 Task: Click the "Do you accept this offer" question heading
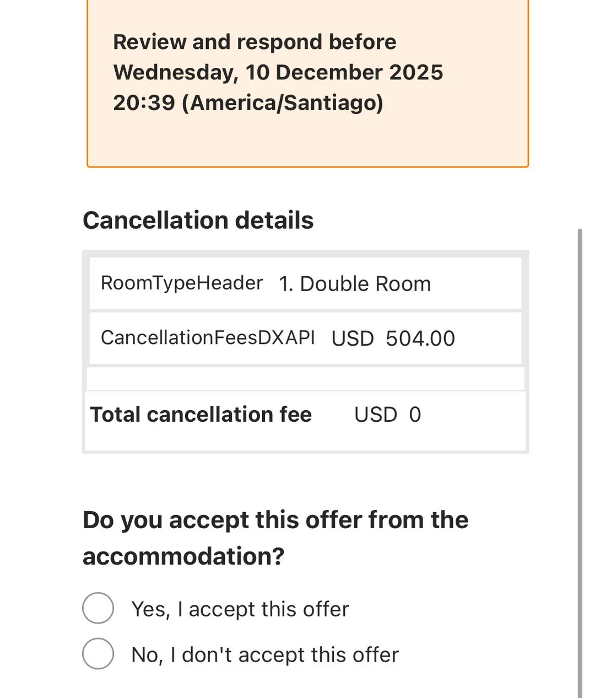275,520
